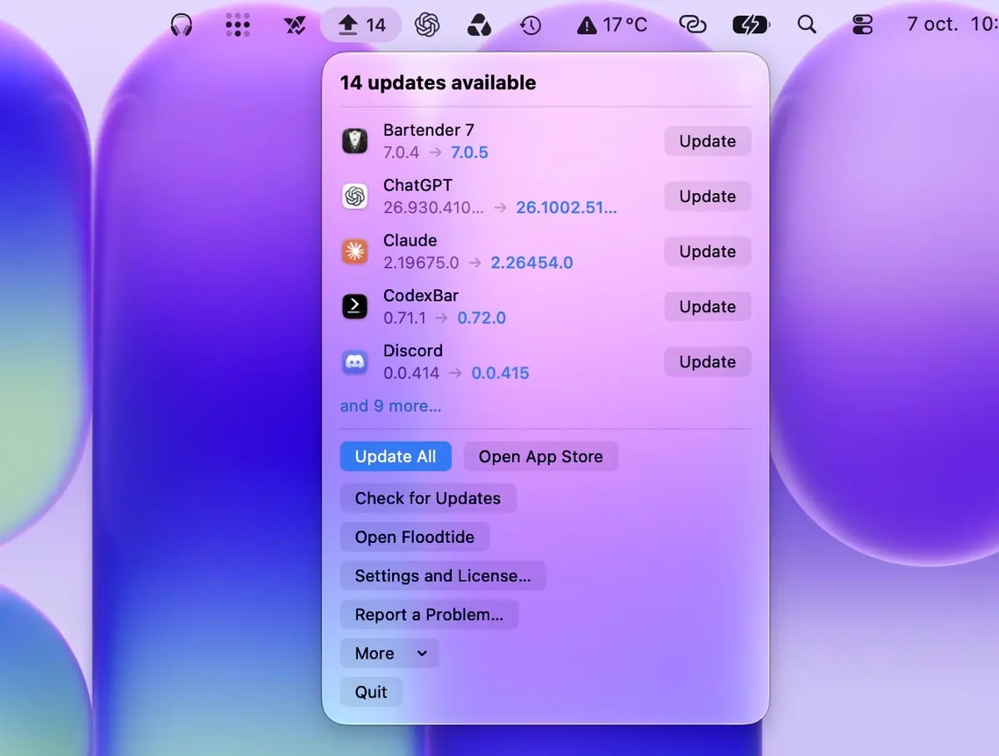Open Settings and License...
The image size is (999, 756).
pos(443,575)
